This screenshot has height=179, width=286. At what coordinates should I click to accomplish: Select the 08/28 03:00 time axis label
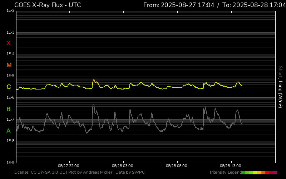(123, 166)
